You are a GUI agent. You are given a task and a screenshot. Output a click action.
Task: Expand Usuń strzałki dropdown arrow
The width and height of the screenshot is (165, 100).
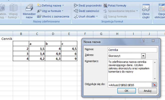click(97, 17)
